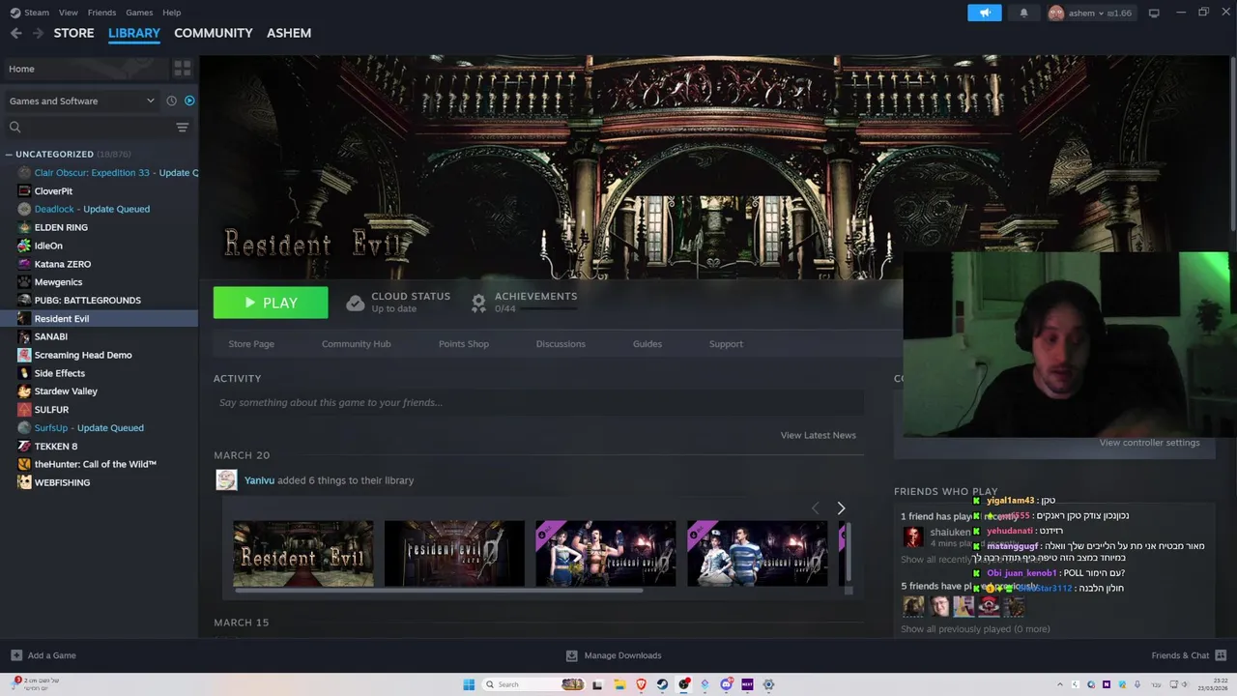The image size is (1237, 696).
Task: Open the advanced filter options icon
Action: click(182, 127)
